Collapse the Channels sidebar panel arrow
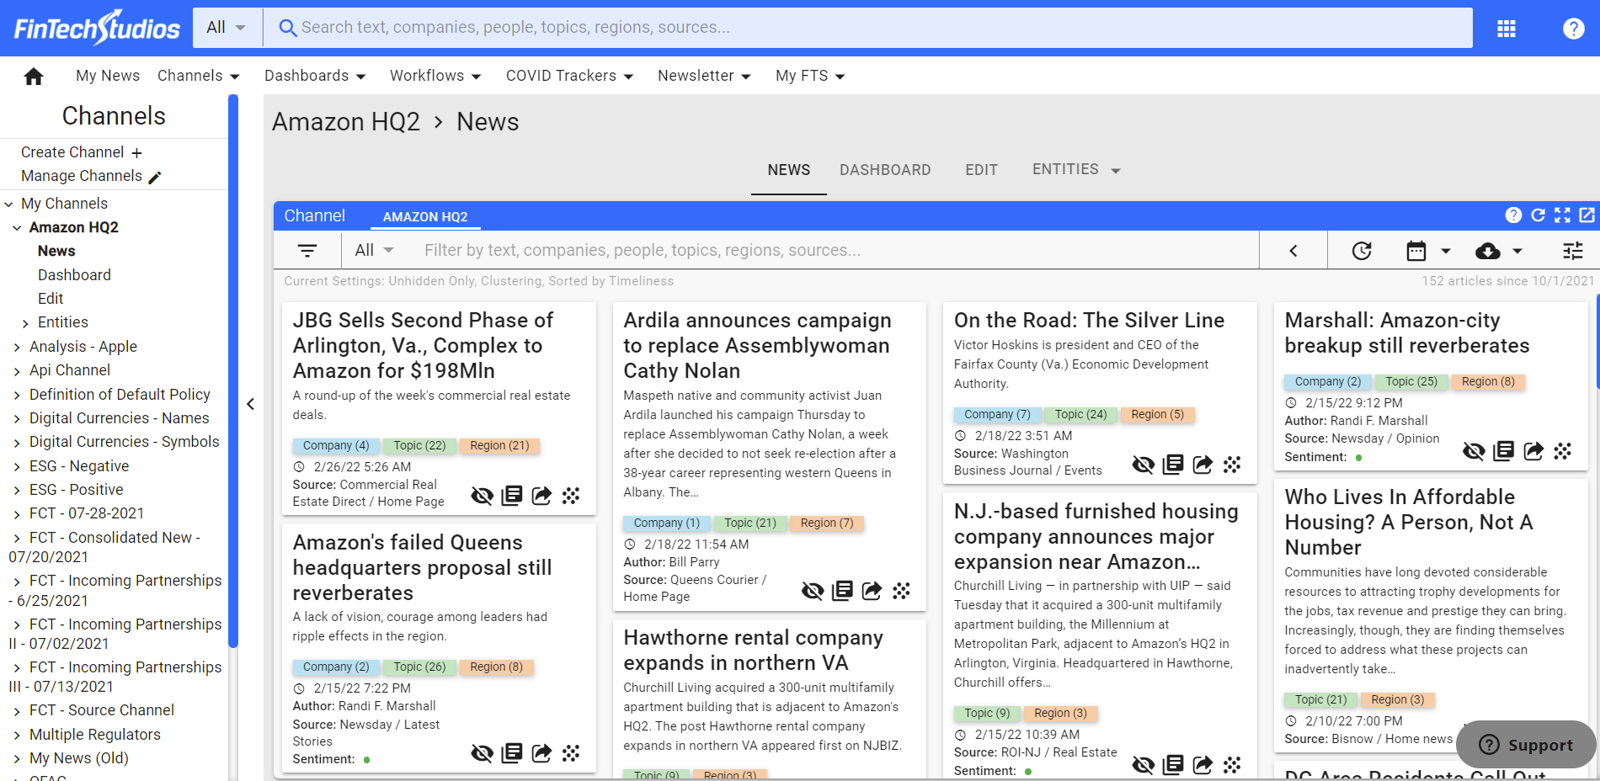 (250, 404)
